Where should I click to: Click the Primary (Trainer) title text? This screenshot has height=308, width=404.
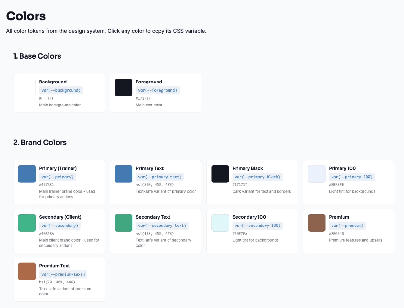[x=58, y=168]
